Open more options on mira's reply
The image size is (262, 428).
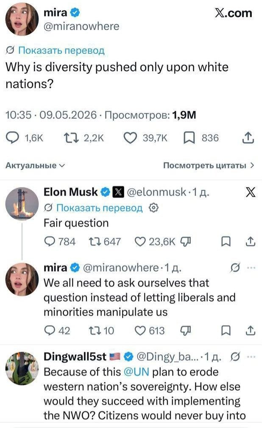(x=251, y=268)
